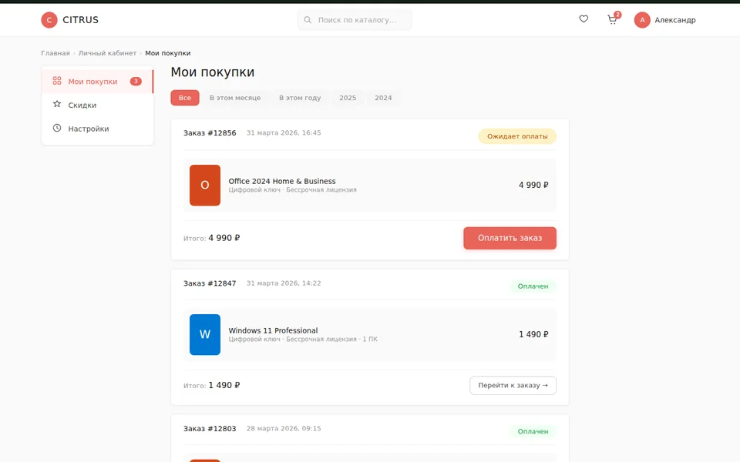Click the date 31 марта 2026, 16:45

coord(284,133)
